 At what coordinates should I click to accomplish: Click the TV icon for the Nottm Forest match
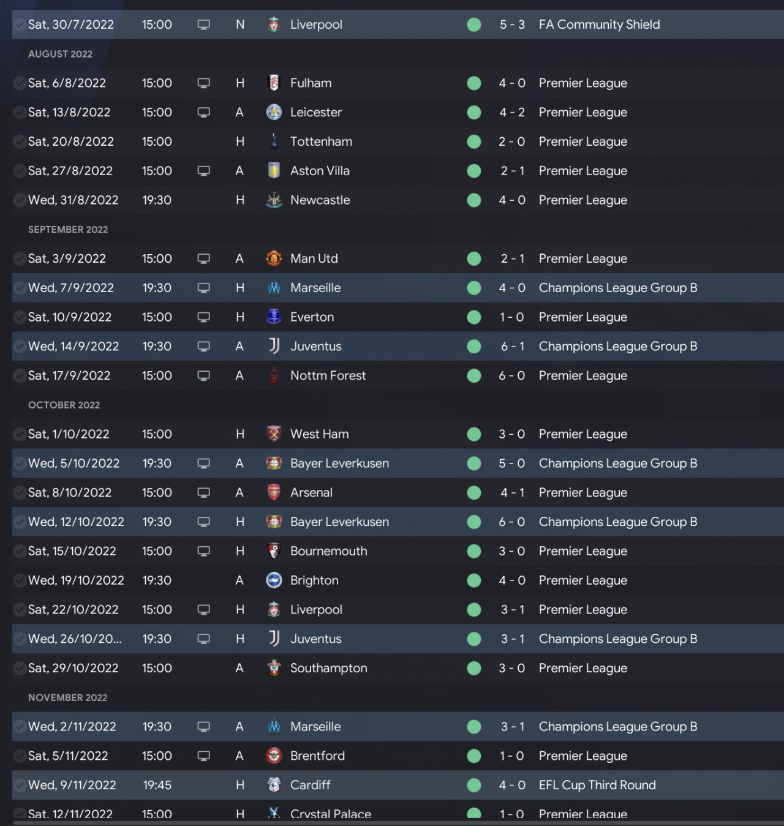click(x=204, y=376)
